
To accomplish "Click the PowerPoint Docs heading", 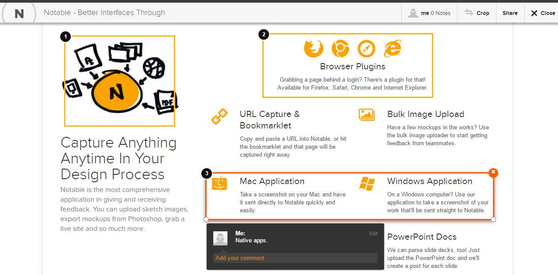I will click(x=422, y=237).
